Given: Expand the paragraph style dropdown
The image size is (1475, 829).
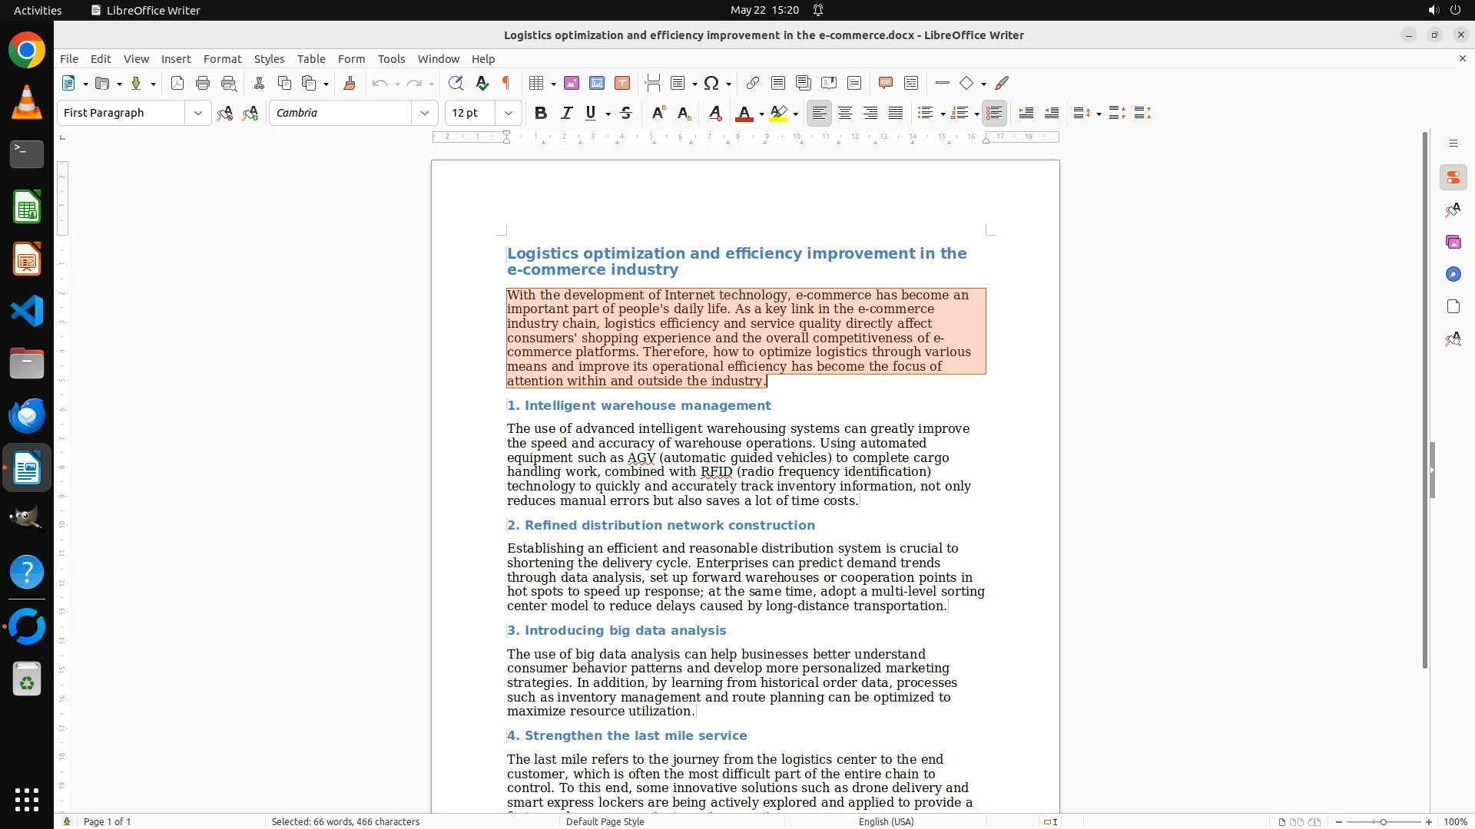Looking at the screenshot, I should [x=198, y=113].
